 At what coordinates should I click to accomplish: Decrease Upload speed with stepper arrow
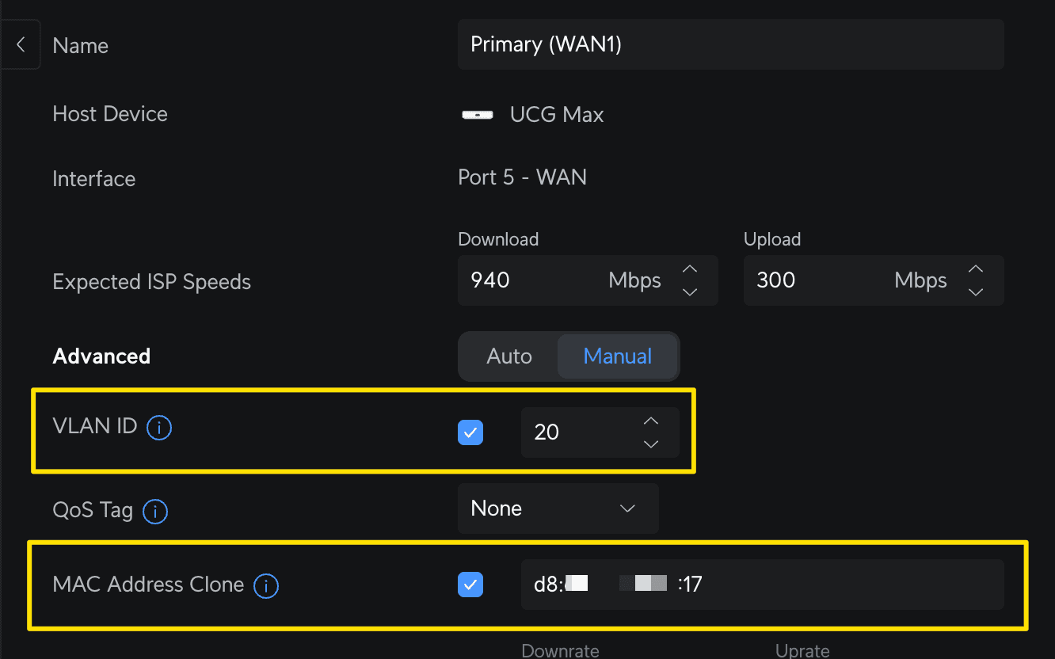[975, 291]
